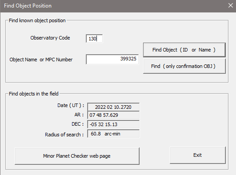The width and height of the screenshot is (236, 175).
Task: Click the AR coordinate value field
Action: pos(113,115)
